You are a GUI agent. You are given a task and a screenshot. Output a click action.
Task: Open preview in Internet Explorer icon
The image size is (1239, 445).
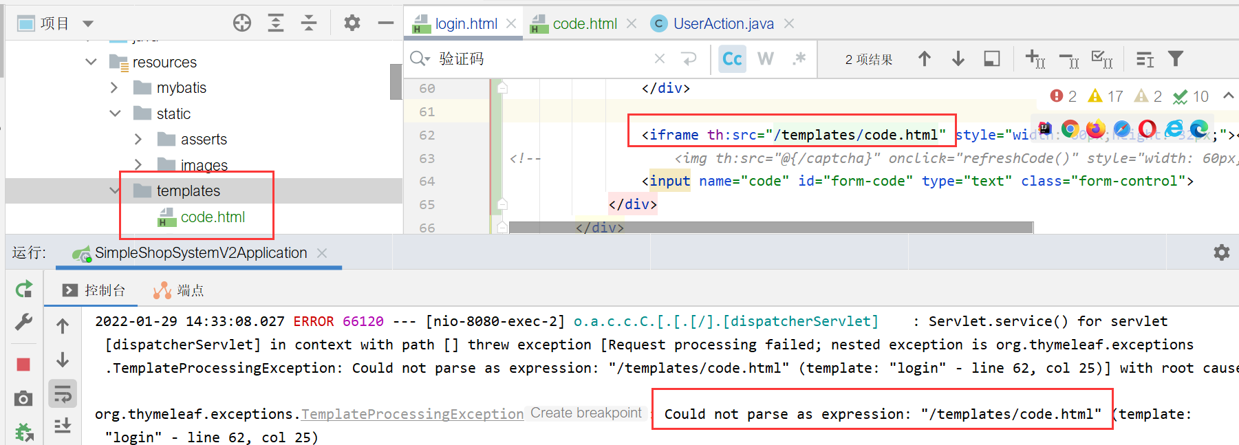pos(1174,129)
